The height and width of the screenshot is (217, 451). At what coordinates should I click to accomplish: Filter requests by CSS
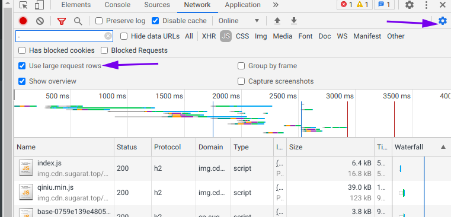click(242, 36)
